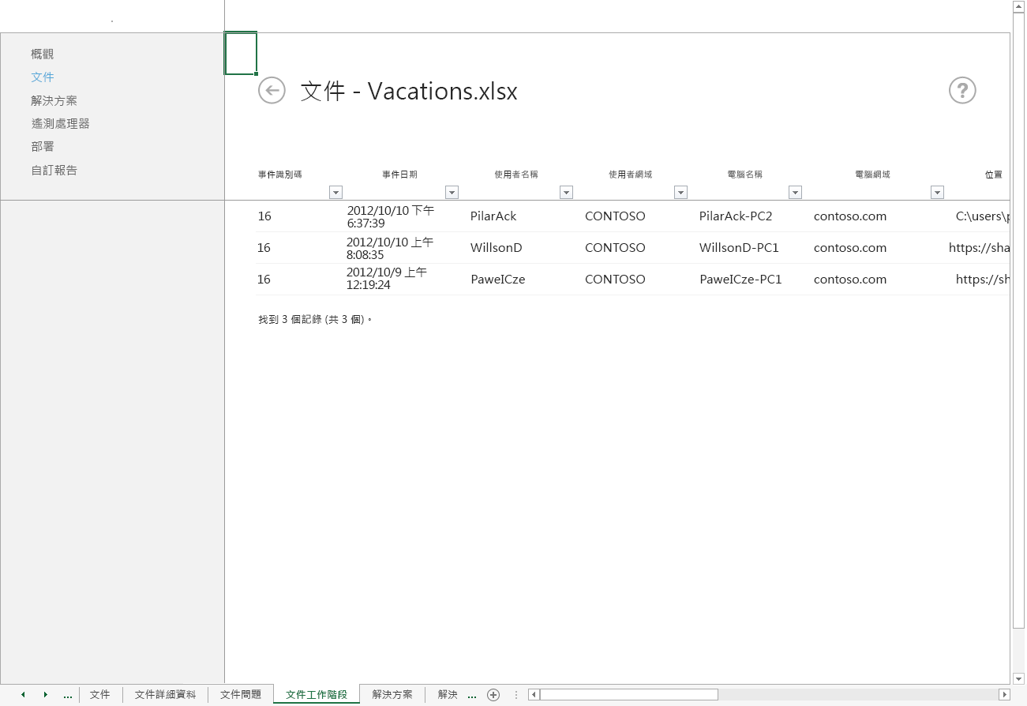Open 解決方案 in the left navigation

pos(54,101)
